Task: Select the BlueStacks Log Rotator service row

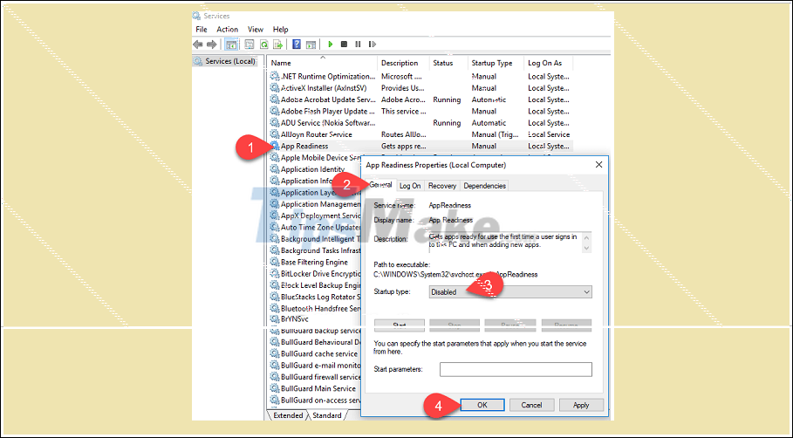Action: pos(314,297)
